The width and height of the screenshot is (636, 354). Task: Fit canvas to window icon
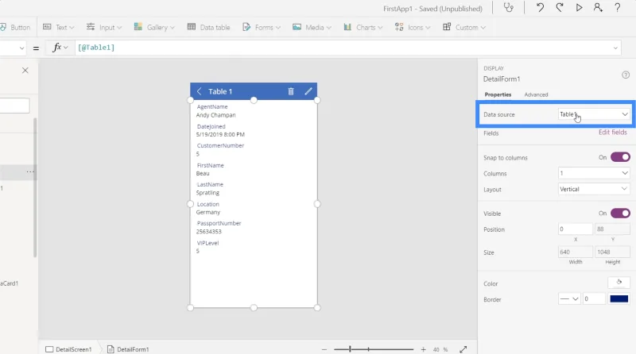pyautogui.click(x=463, y=349)
